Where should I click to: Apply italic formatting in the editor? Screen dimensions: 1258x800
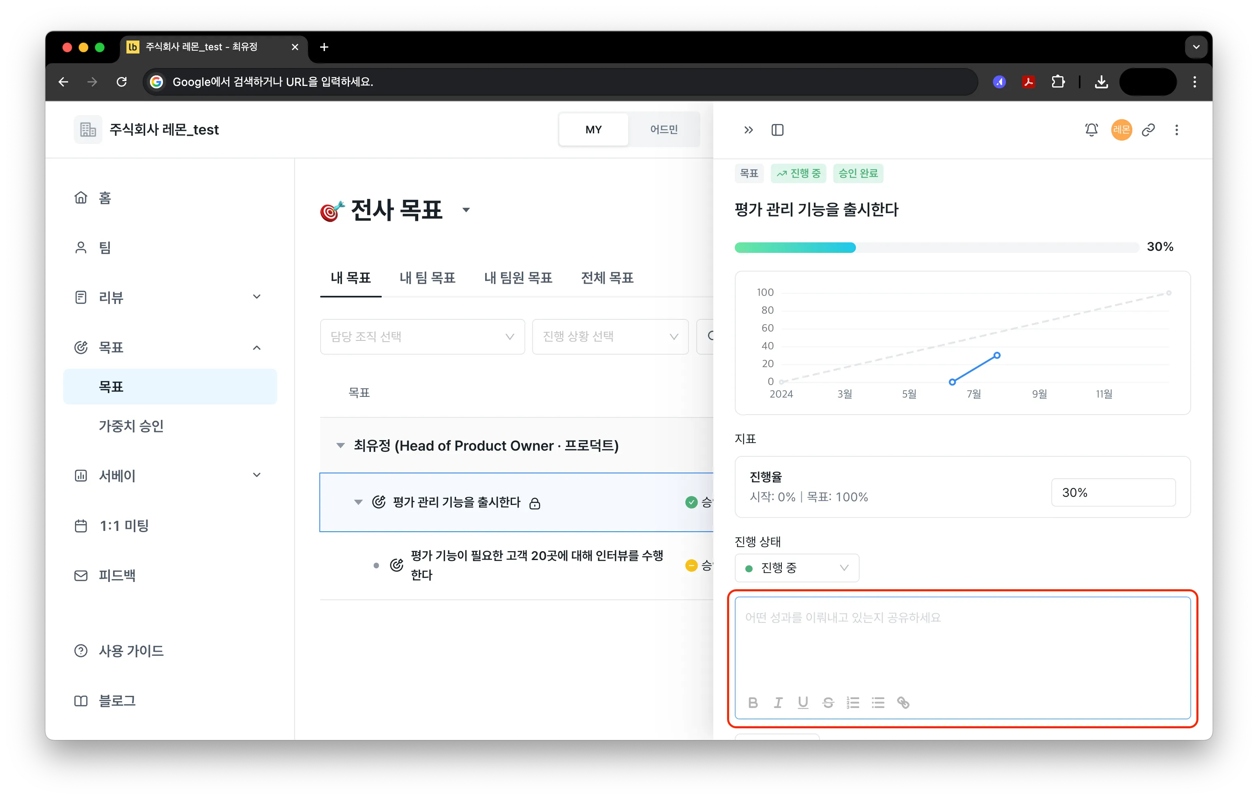pyautogui.click(x=778, y=702)
